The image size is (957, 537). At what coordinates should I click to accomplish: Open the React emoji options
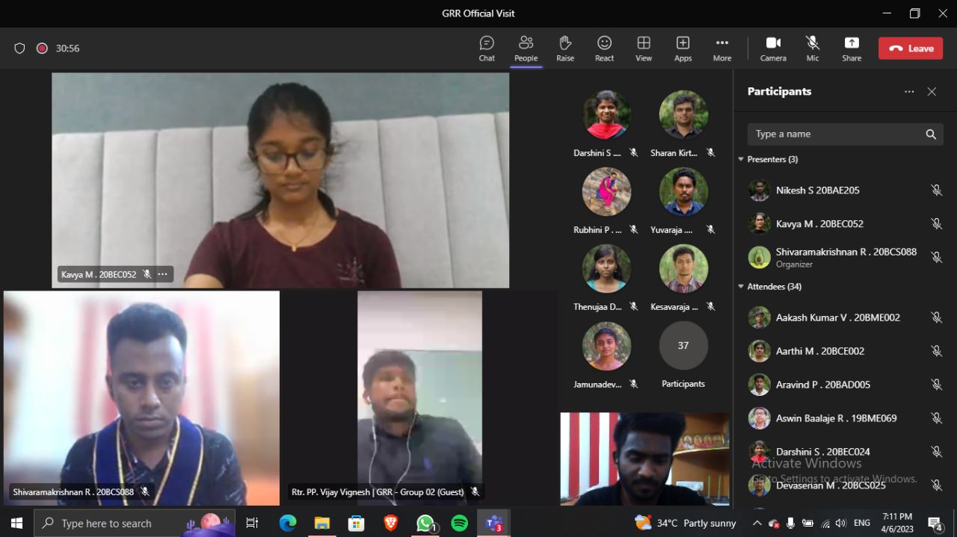[604, 49]
